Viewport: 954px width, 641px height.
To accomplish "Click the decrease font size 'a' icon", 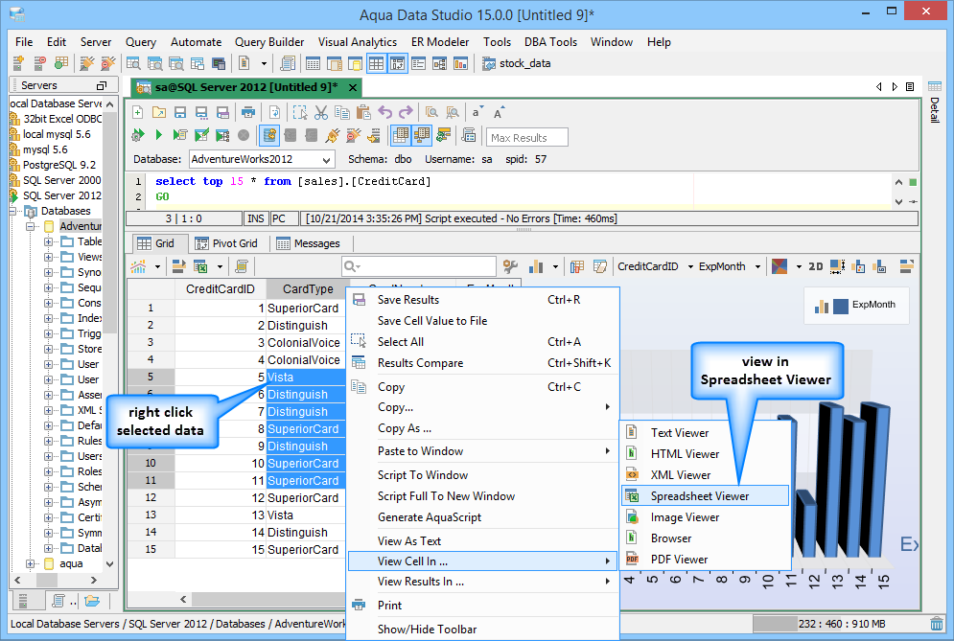I will point(477,112).
